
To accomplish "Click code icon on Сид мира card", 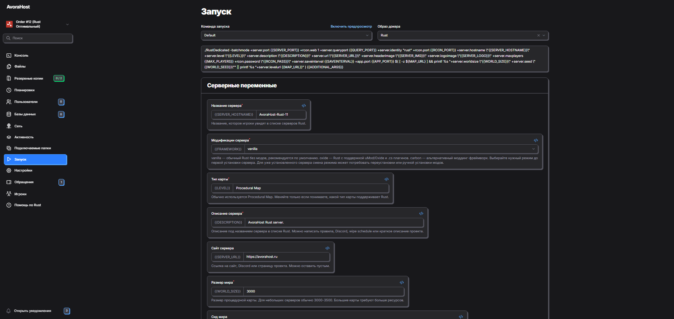I will pos(461,317).
